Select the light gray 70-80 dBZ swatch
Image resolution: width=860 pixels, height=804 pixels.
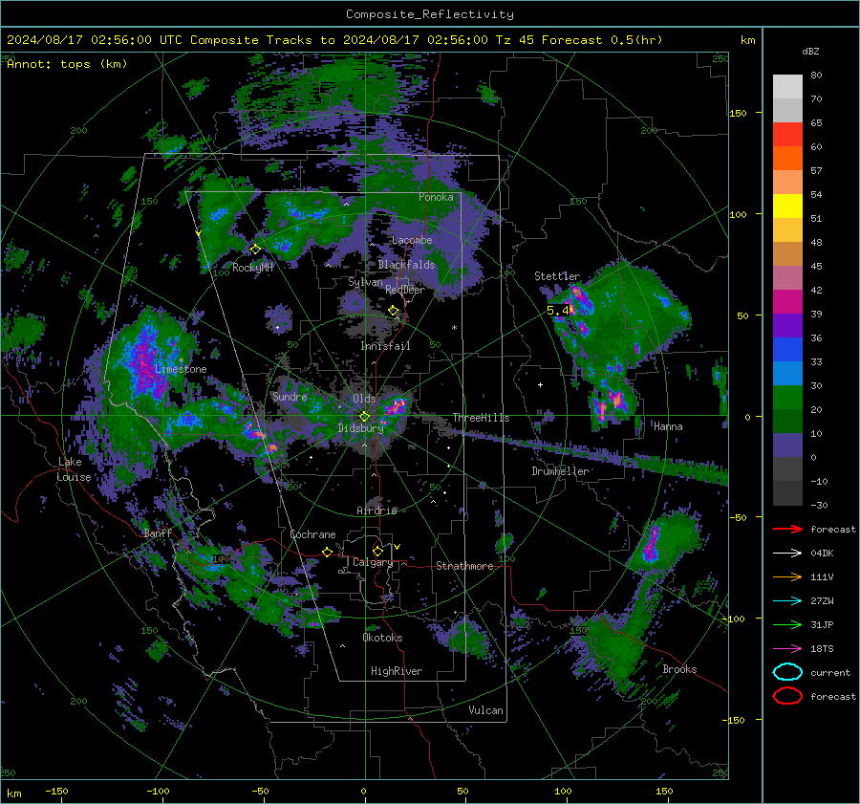[787, 87]
